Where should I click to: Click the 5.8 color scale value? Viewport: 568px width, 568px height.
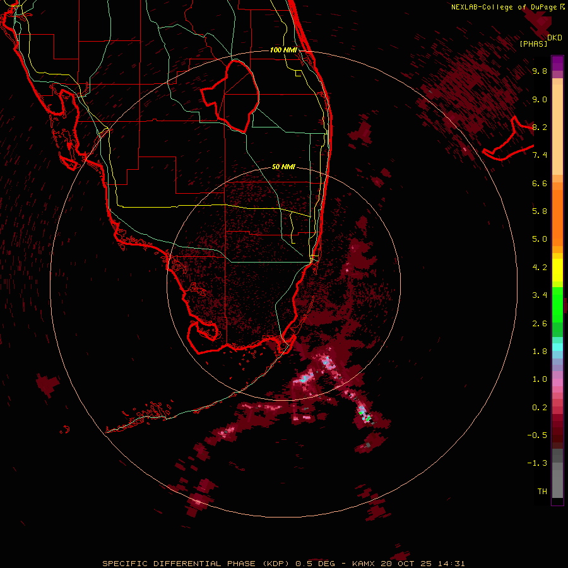(540, 211)
